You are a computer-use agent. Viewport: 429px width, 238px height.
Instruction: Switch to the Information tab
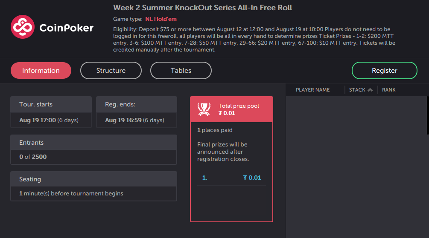click(x=41, y=71)
